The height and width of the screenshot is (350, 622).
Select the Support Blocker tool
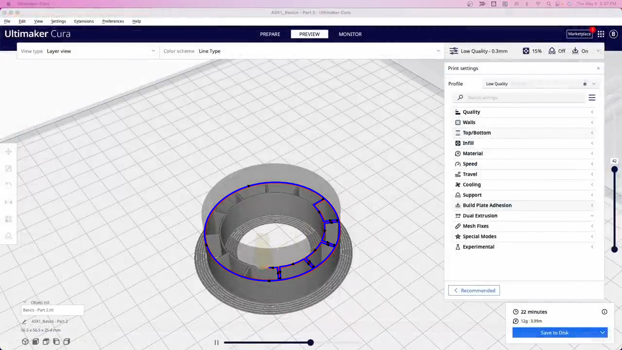coord(8,236)
